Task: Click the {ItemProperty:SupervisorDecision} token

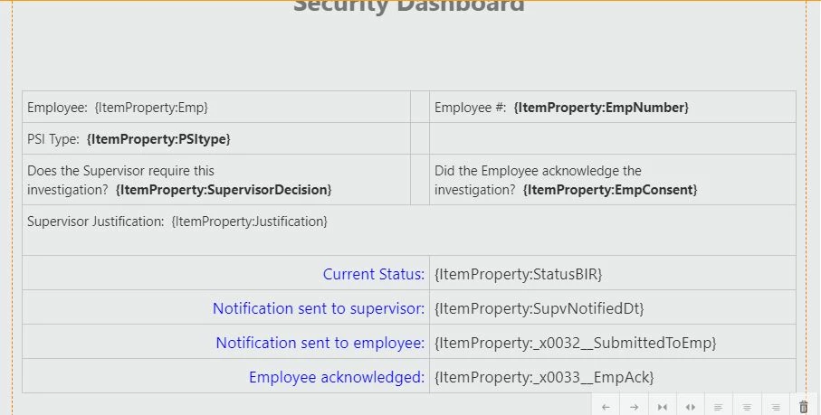Action: [x=224, y=190]
